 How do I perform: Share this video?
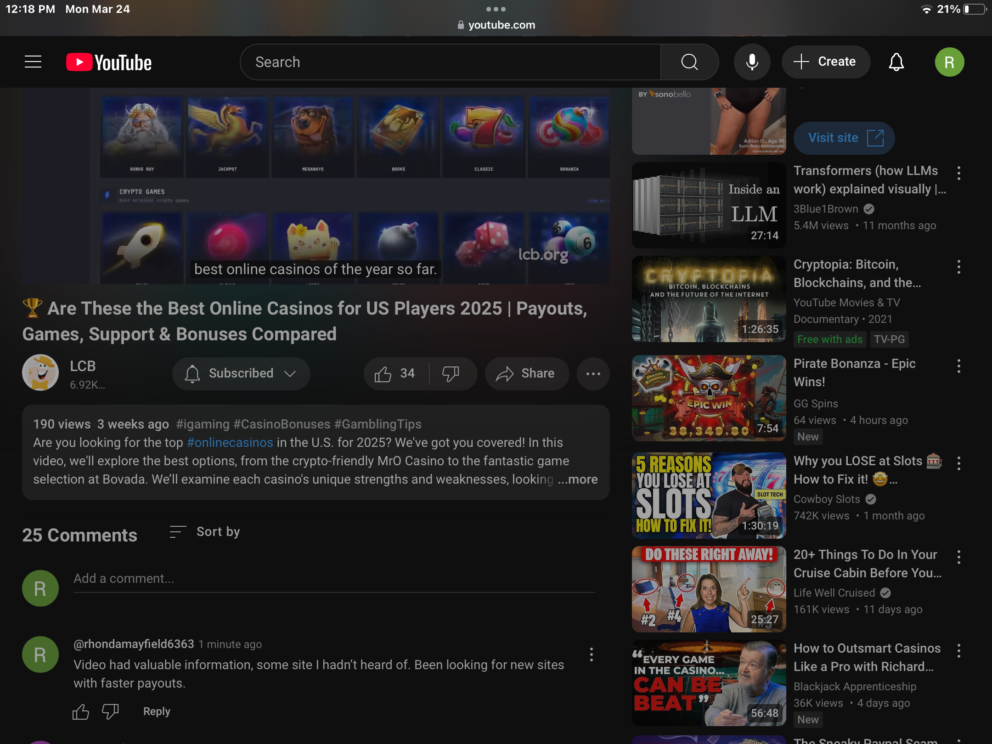click(x=527, y=374)
